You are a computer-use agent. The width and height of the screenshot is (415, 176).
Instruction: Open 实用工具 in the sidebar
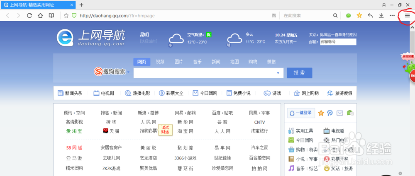pyautogui.click(x=300, y=131)
